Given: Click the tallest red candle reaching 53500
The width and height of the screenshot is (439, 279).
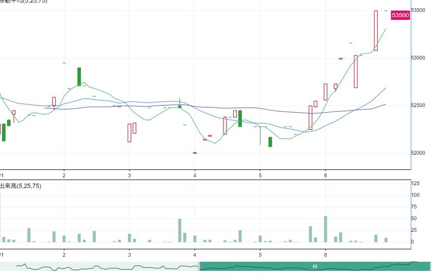Looking at the screenshot, I should [x=375, y=30].
